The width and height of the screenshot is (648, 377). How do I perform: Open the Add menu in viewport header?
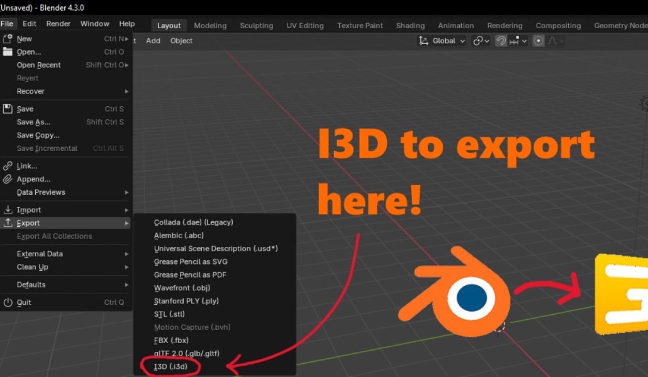pos(153,41)
